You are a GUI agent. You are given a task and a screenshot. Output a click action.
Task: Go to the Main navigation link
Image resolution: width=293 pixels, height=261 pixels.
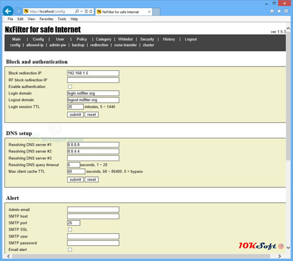coord(16,39)
